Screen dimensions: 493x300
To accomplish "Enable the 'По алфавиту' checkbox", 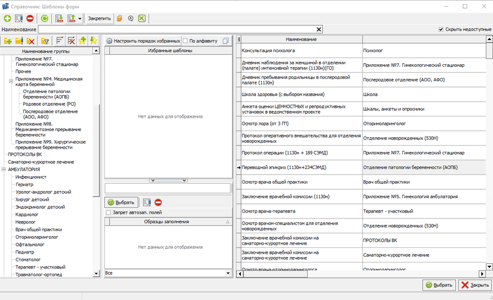I will (185, 41).
